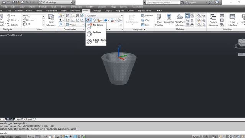Expand Extents zoom options arrow
The width and height of the screenshot is (245, 138).
tap(20, 25)
